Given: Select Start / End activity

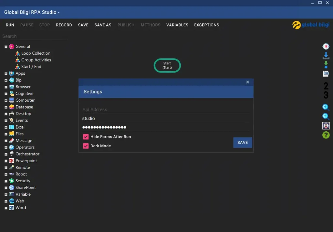Looking at the screenshot, I should (x=31, y=67).
